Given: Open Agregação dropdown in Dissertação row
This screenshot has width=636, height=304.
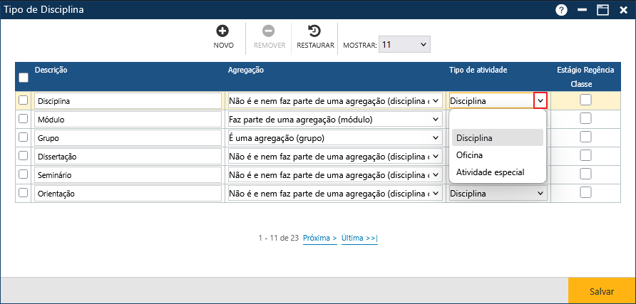Looking at the screenshot, I should pos(334,156).
